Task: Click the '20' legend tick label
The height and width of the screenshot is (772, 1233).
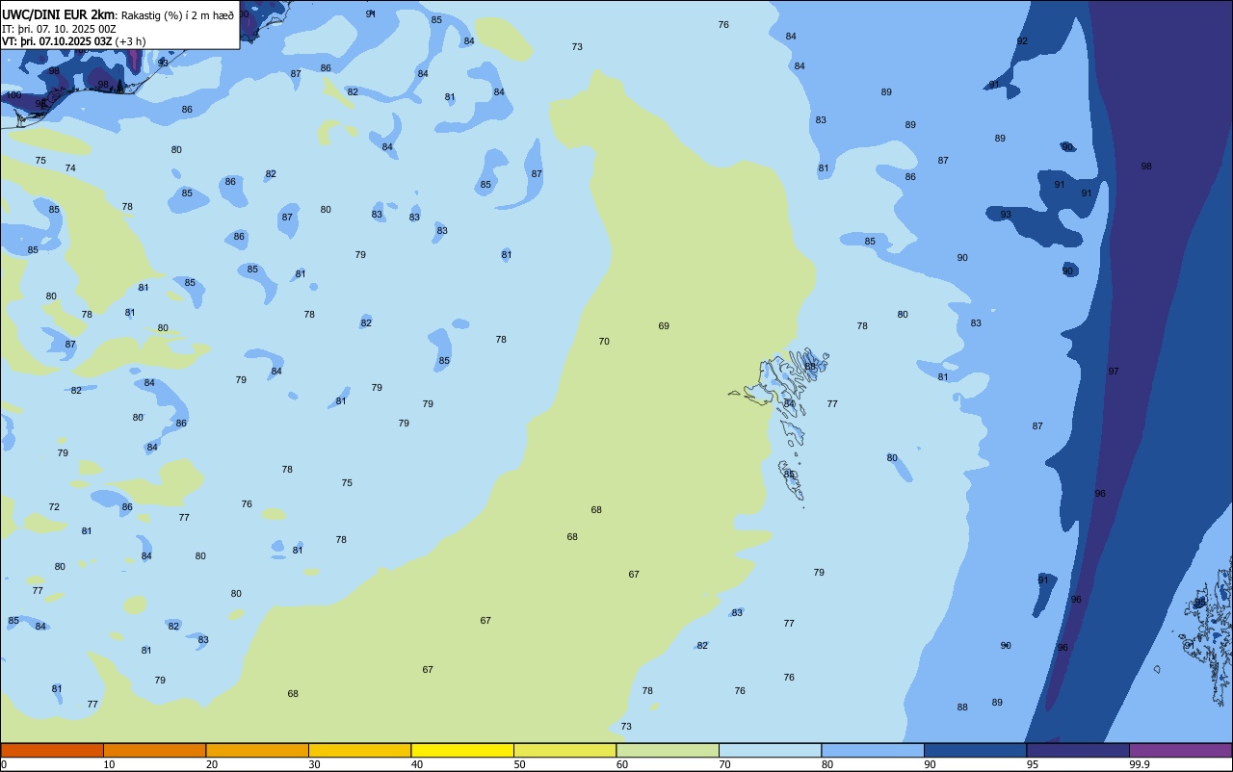Action: point(212,764)
